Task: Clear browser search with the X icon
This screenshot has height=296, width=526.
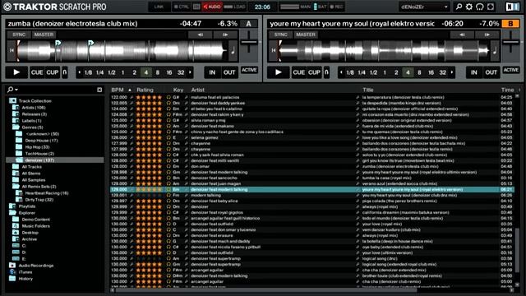Action: coord(99,90)
